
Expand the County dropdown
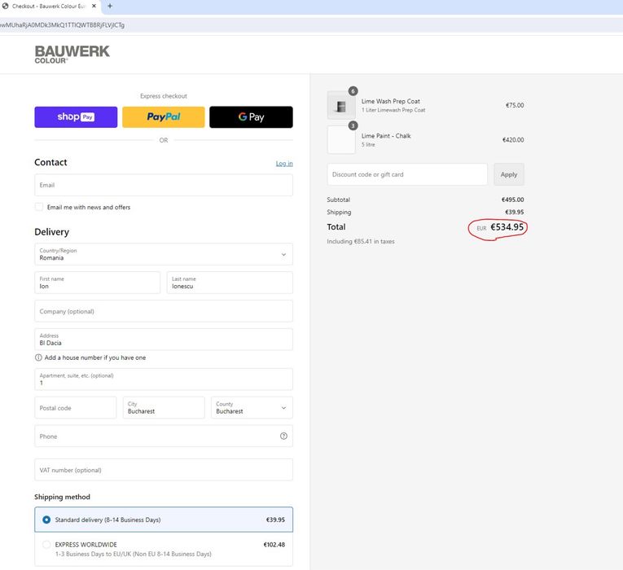click(x=252, y=408)
